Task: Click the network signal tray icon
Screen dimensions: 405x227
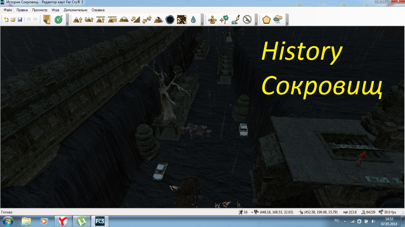Action: (x=352, y=221)
